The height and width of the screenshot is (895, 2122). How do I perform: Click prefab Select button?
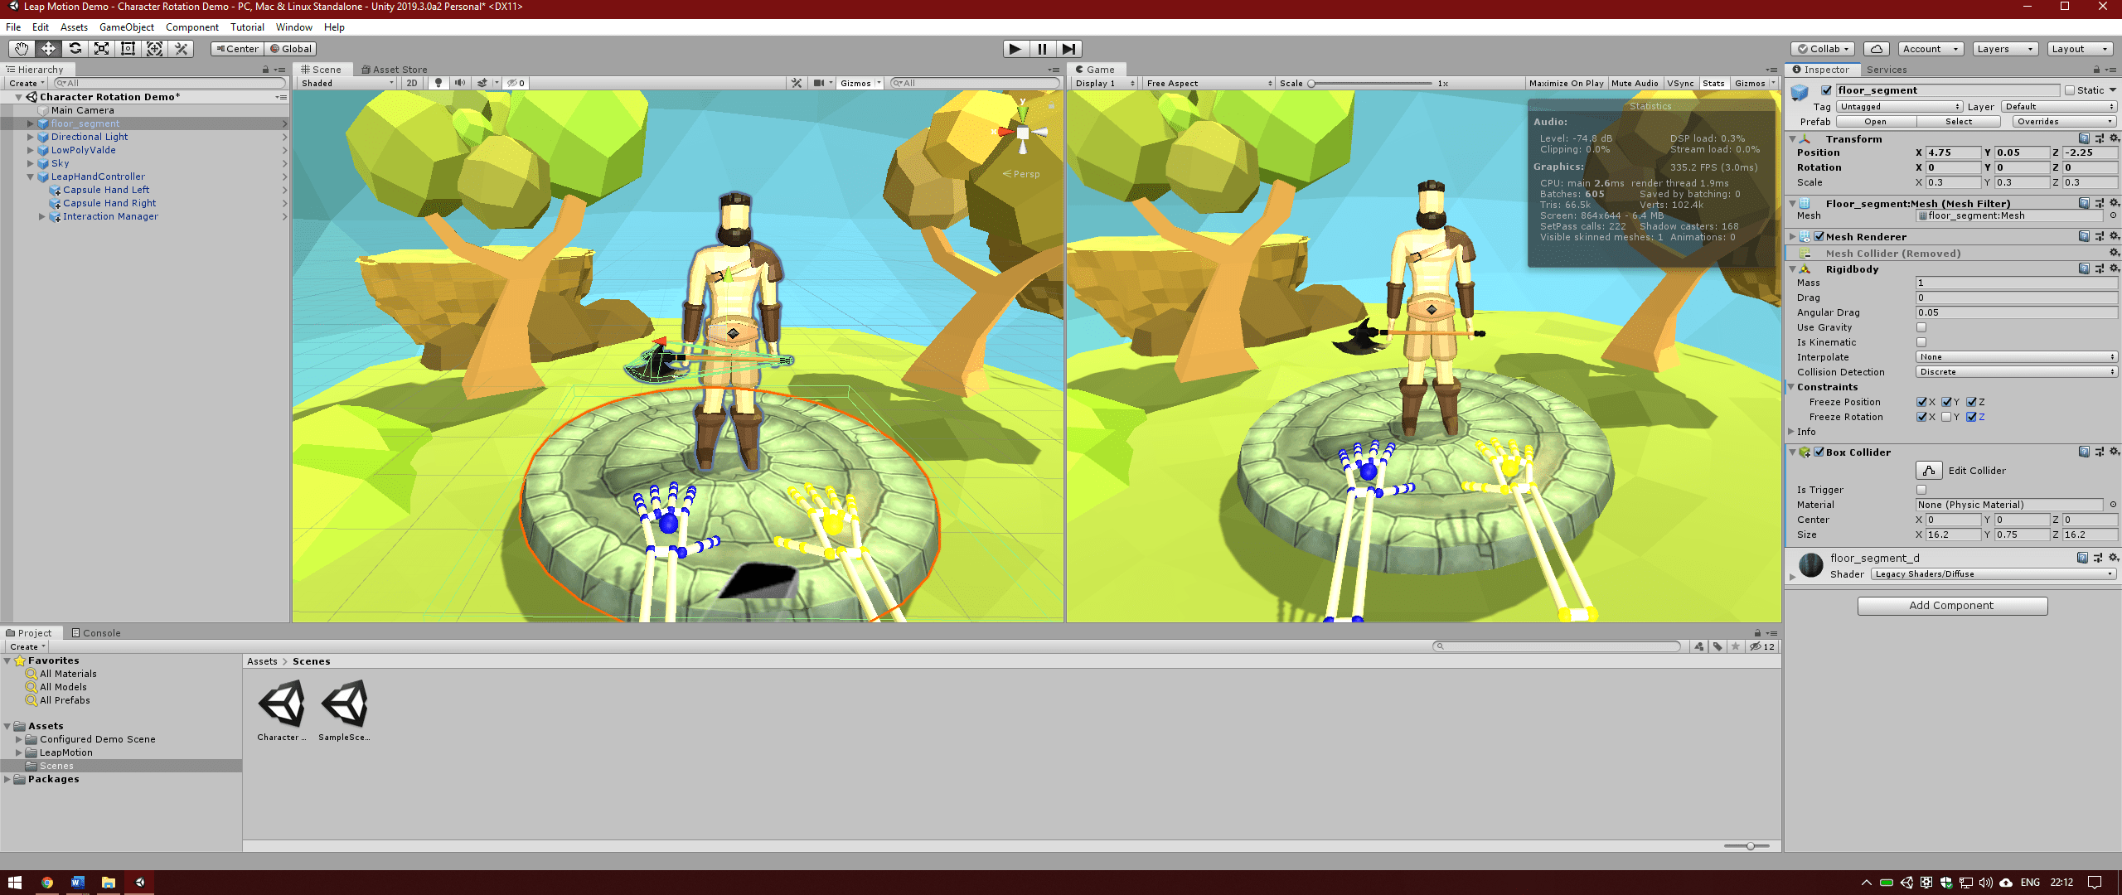coord(1959,122)
